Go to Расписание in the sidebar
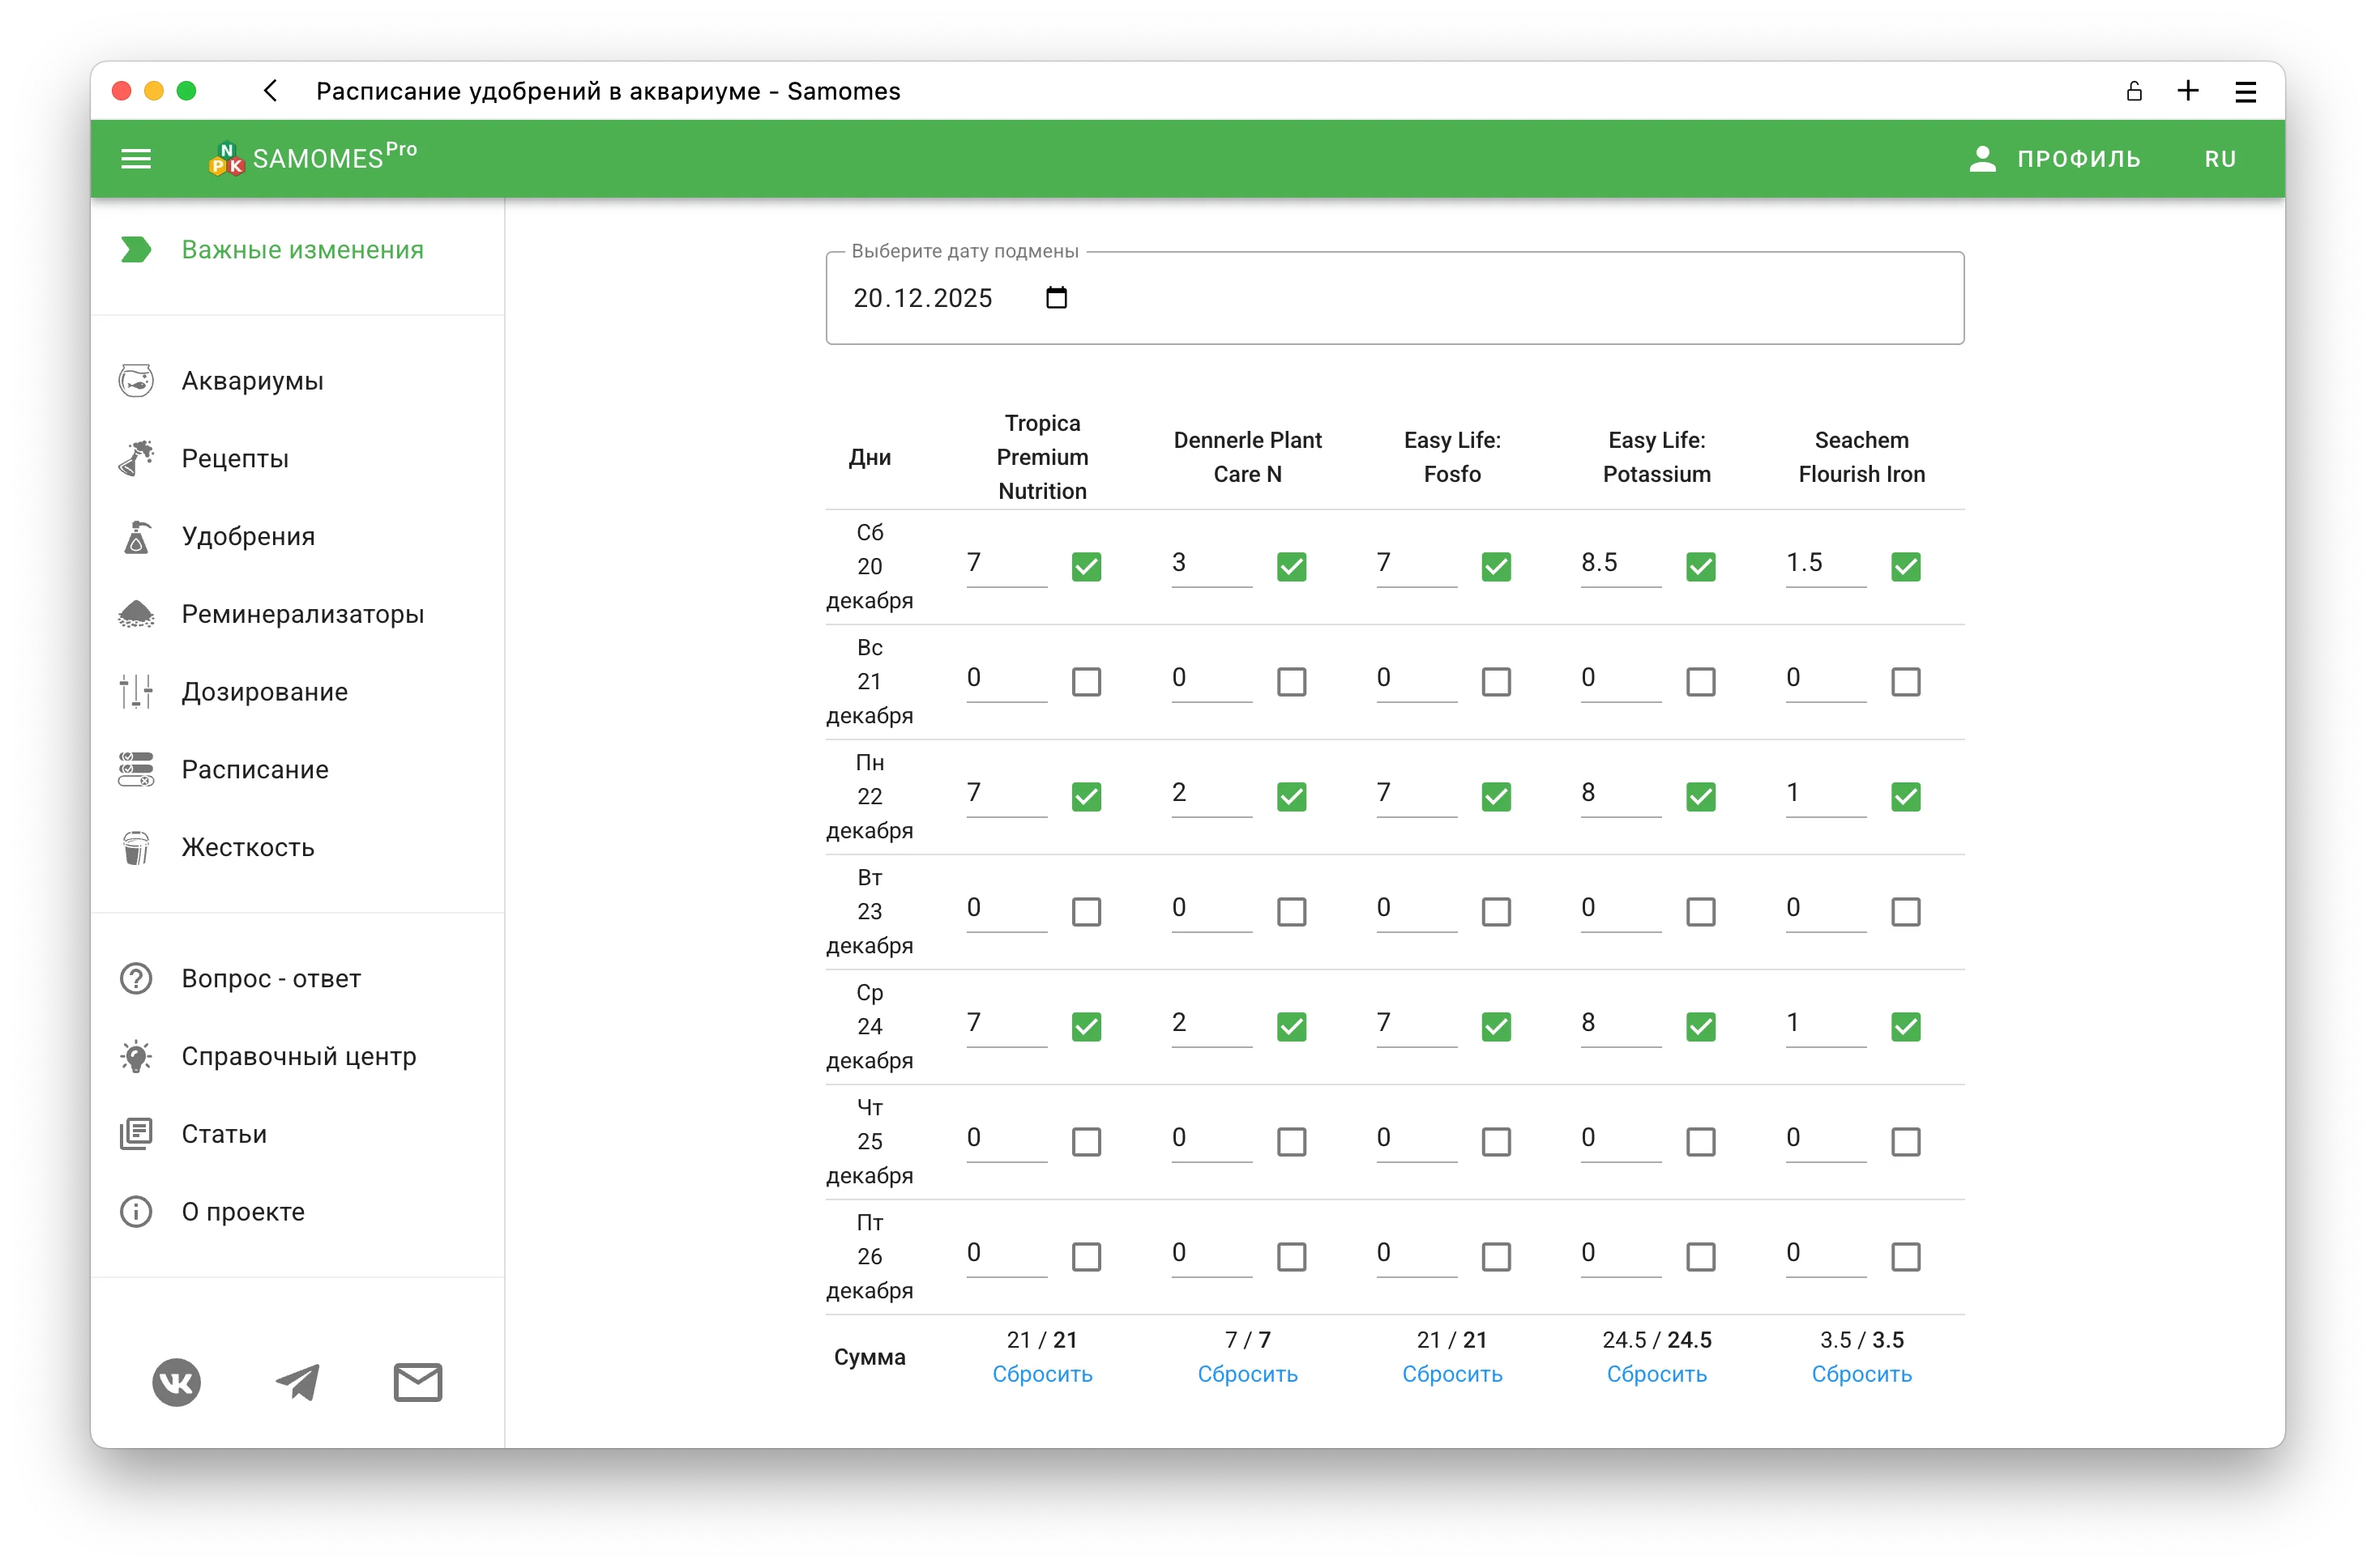 pos(255,769)
